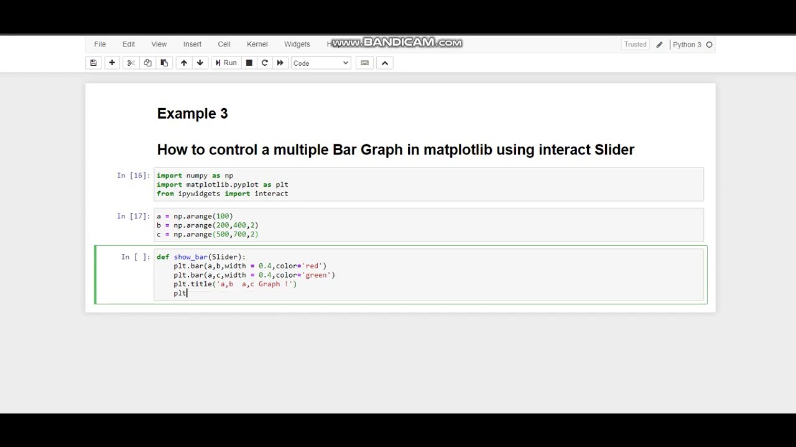Open the File menu
Viewport: 796px width, 447px height.
point(99,44)
